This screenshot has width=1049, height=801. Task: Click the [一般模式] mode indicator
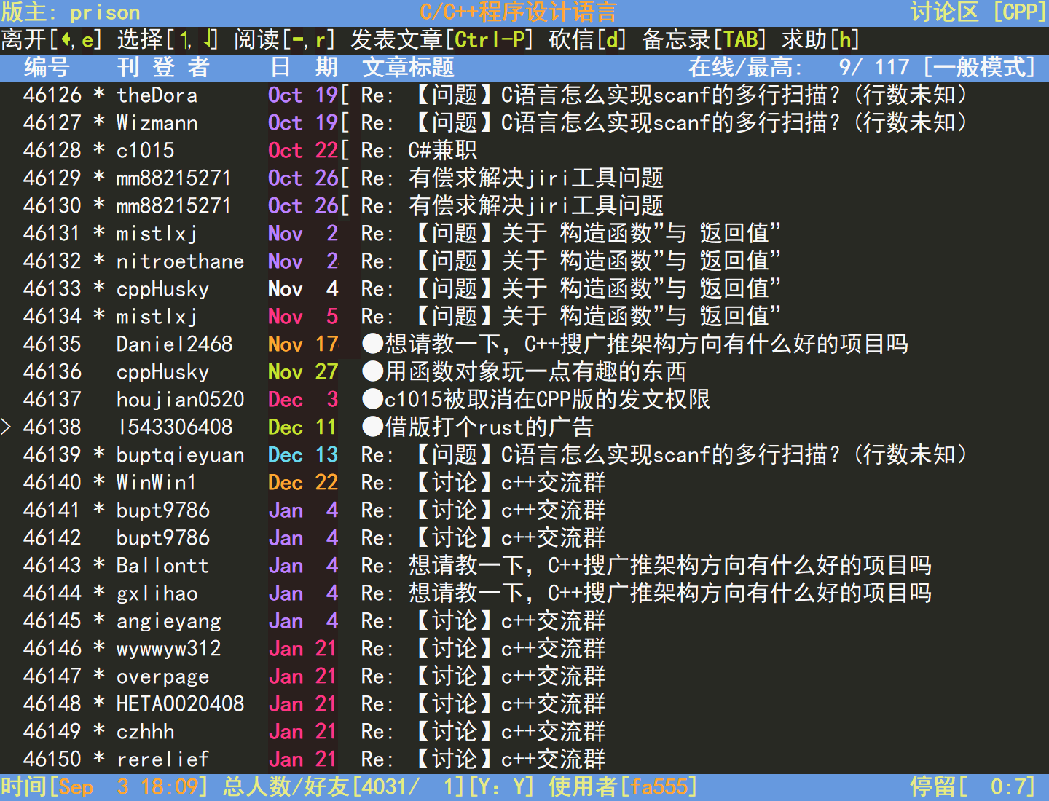click(x=980, y=68)
